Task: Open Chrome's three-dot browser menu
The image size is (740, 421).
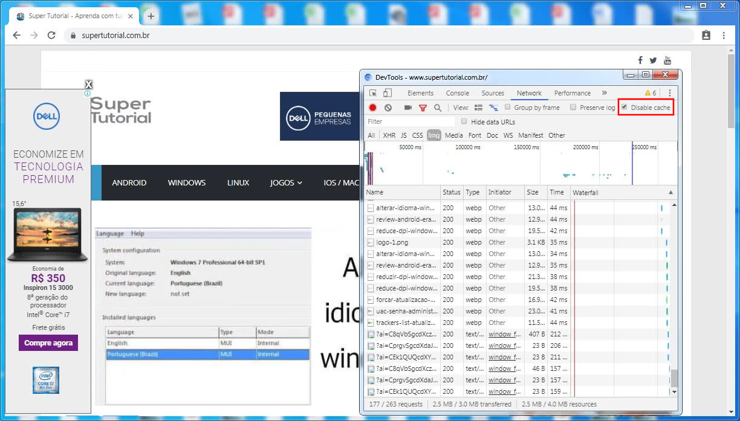Action: pos(724,35)
